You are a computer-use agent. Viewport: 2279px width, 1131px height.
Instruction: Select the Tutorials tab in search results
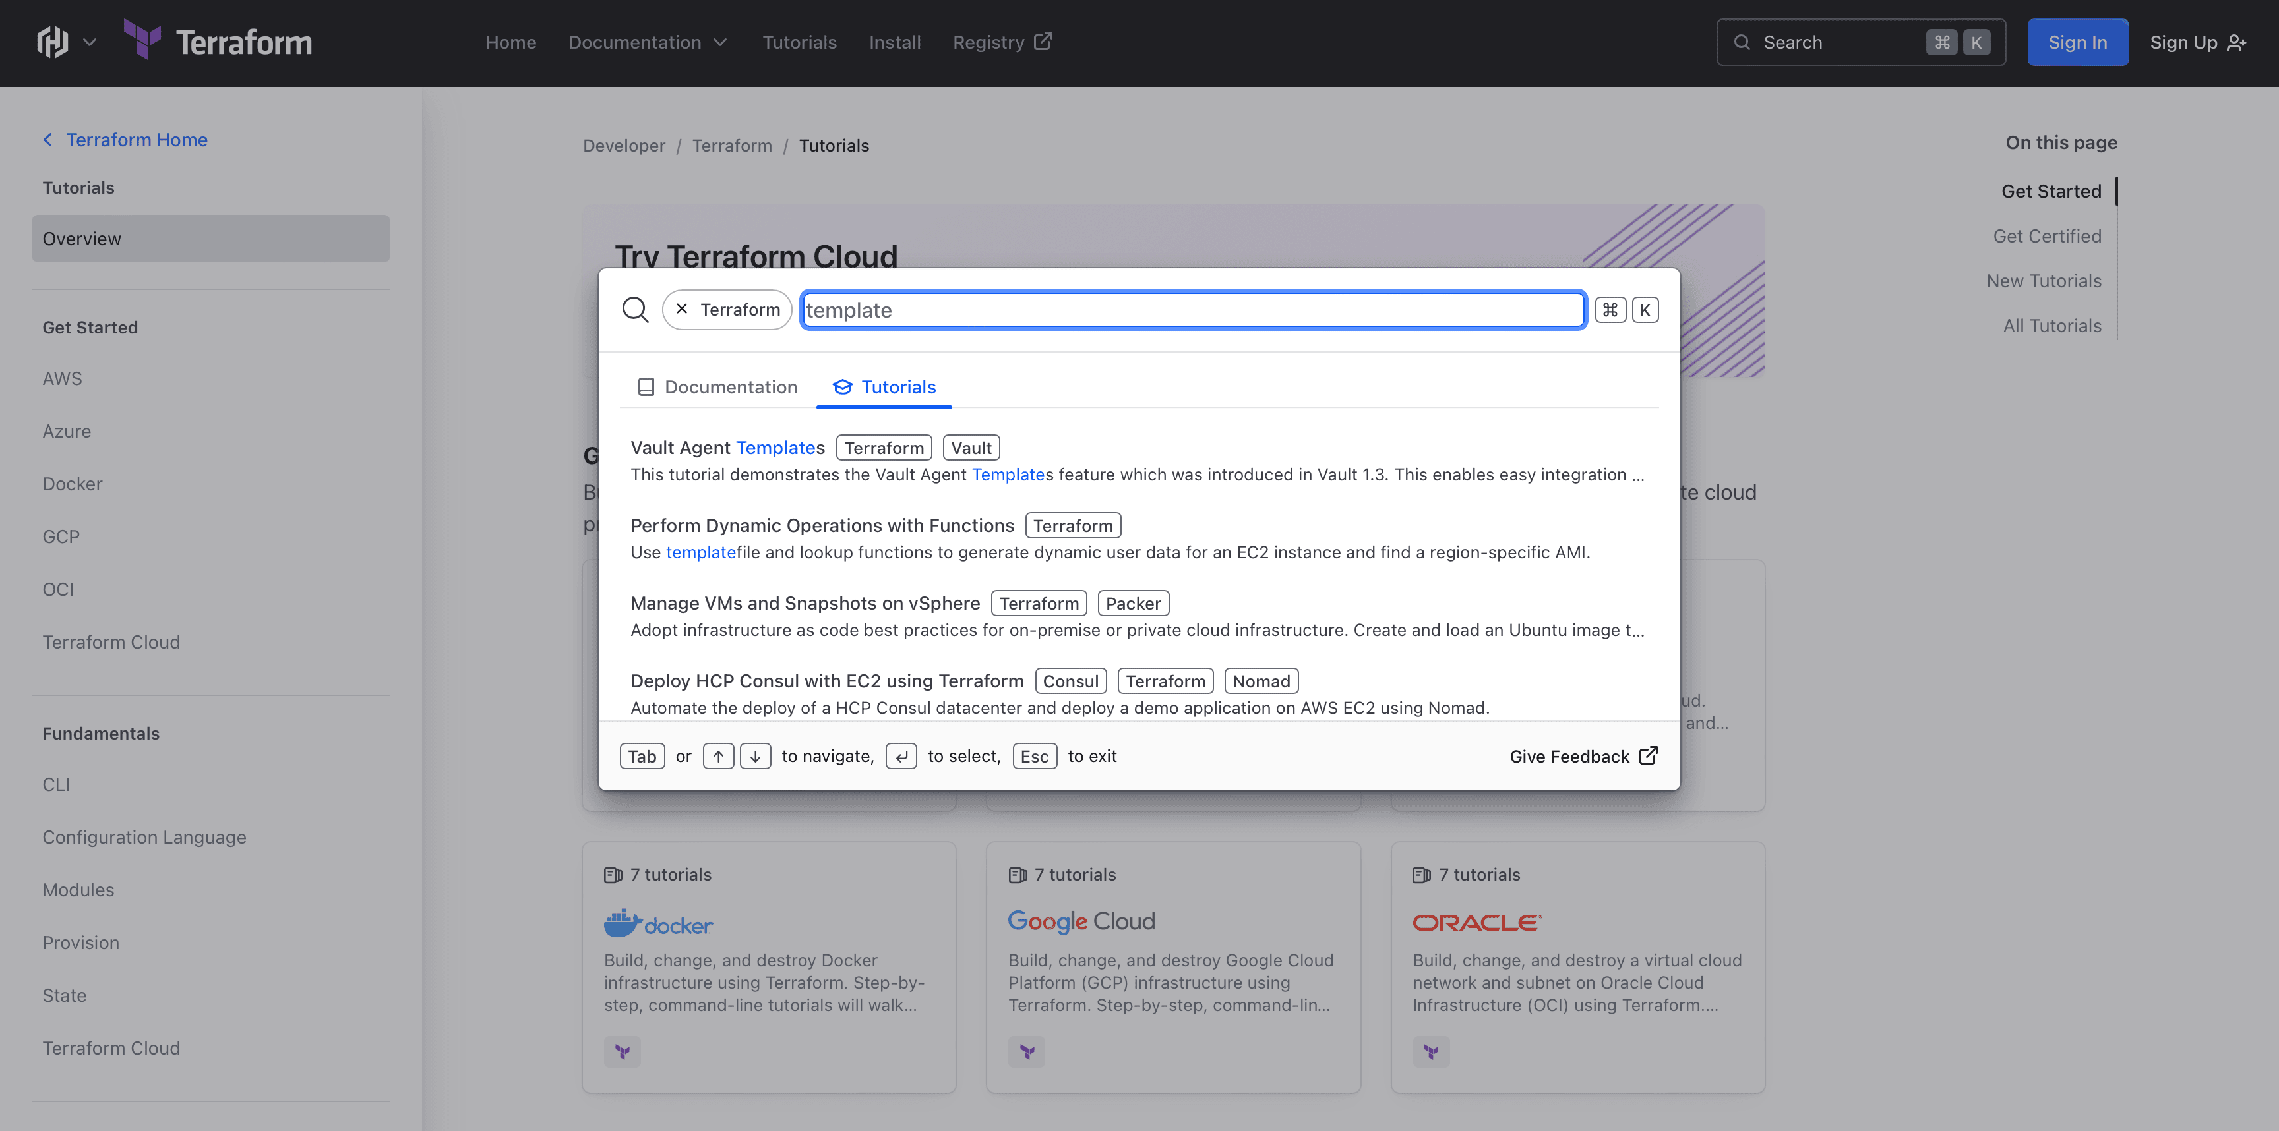884,386
